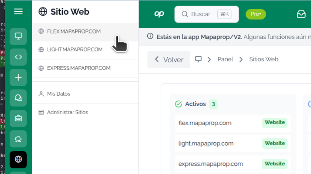Click the Sitio Web panel title
This screenshot has height=174, width=311.
[70, 12]
